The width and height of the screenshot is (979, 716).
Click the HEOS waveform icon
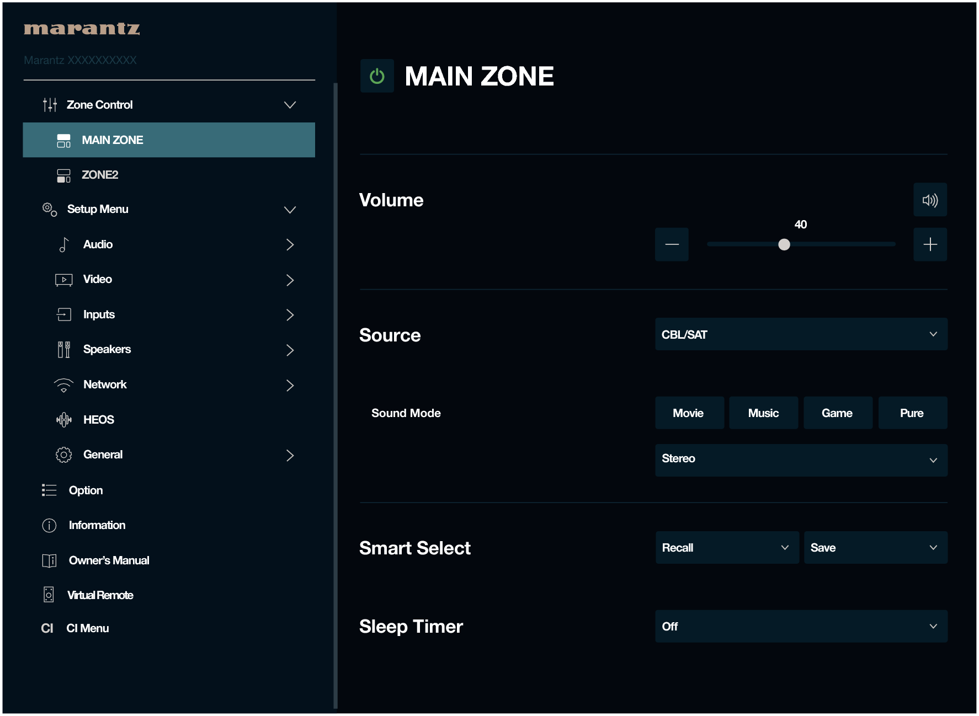[x=64, y=420]
